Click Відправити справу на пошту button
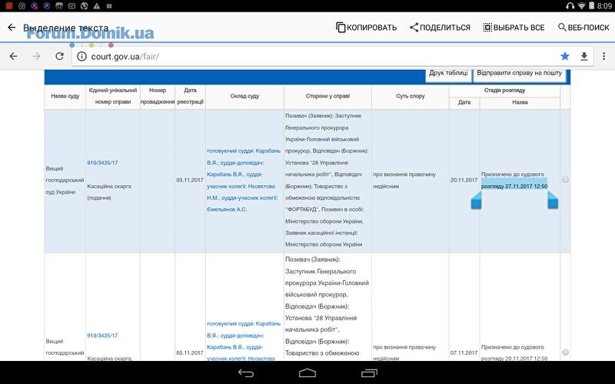Screen dimensions: 615x384 tap(520, 73)
